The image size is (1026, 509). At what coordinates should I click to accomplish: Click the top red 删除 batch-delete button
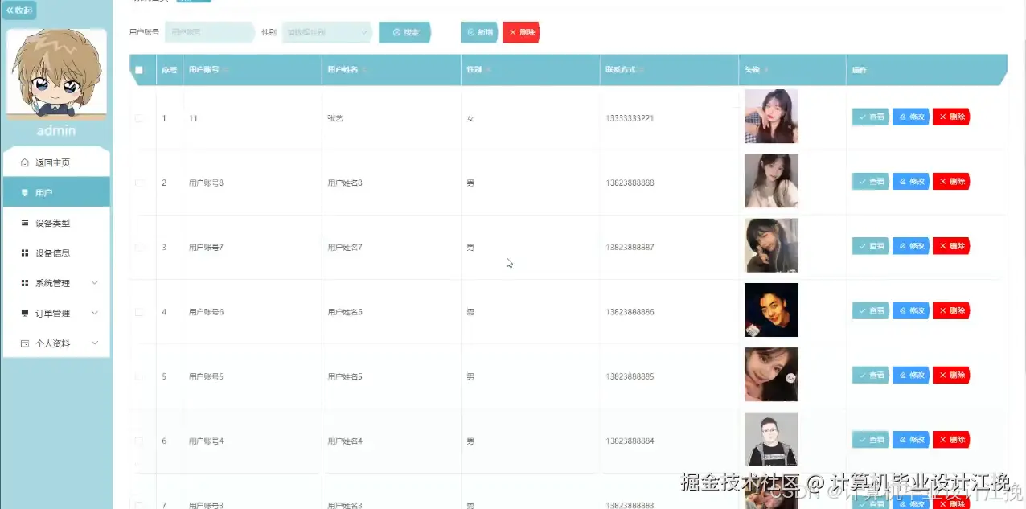pos(521,32)
